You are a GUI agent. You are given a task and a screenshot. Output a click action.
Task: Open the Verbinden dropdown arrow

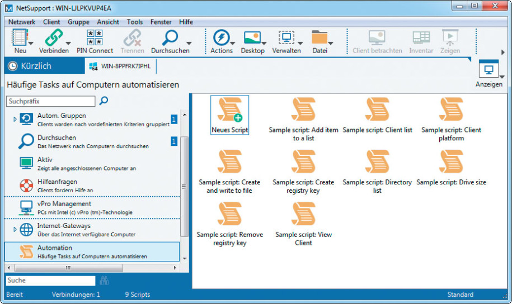(x=68, y=43)
